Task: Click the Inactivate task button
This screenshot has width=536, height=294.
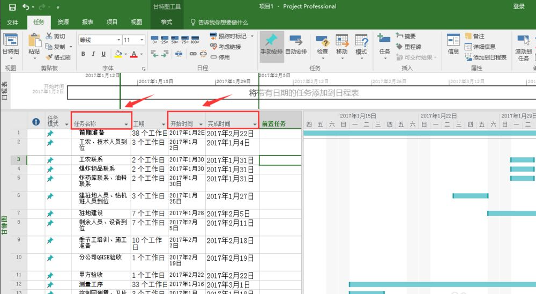Action: tap(220, 57)
